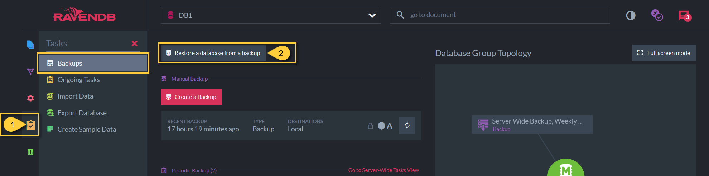Click the lock icon in recent backup row
The width and height of the screenshot is (709, 176).
[370, 126]
